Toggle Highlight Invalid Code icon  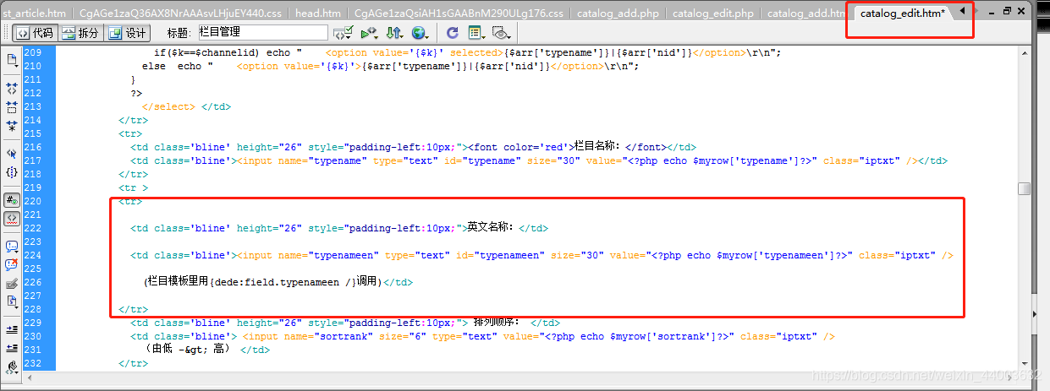point(12,218)
